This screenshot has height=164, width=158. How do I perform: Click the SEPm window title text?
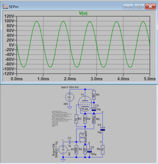pyautogui.click(x=14, y=7)
